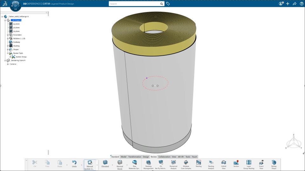This screenshot has height=171, width=305.
Task: Select the 3D Shape A node
Action: (16, 20)
